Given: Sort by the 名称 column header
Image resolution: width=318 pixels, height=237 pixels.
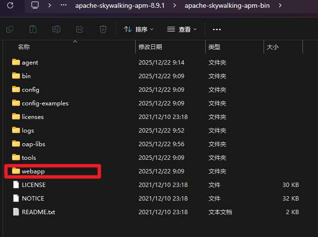Looking at the screenshot, I should coord(24,47).
